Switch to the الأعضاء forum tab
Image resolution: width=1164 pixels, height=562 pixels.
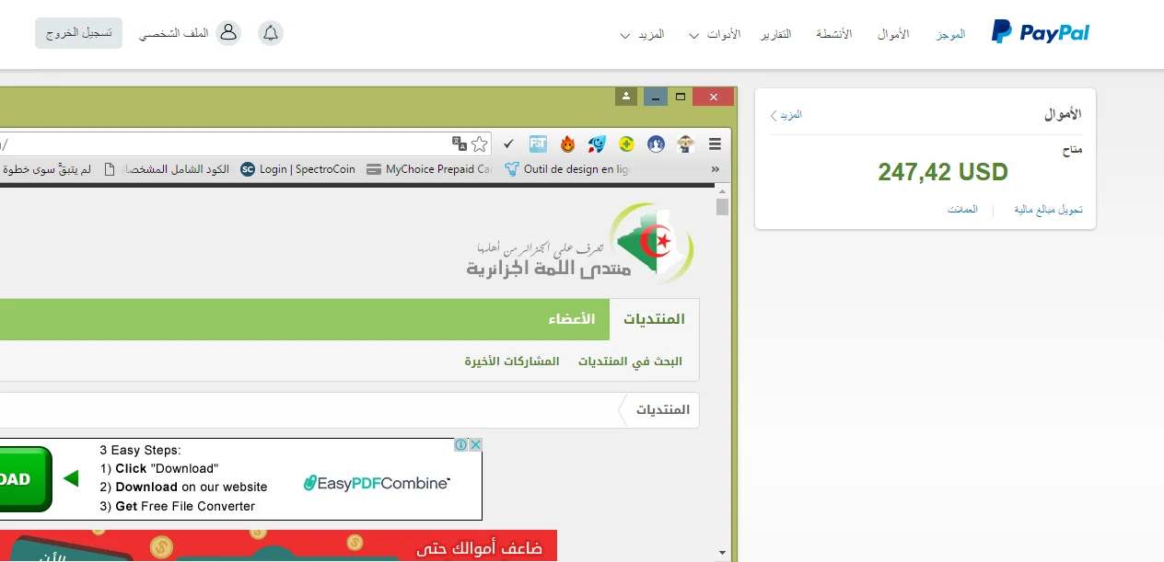pos(572,319)
